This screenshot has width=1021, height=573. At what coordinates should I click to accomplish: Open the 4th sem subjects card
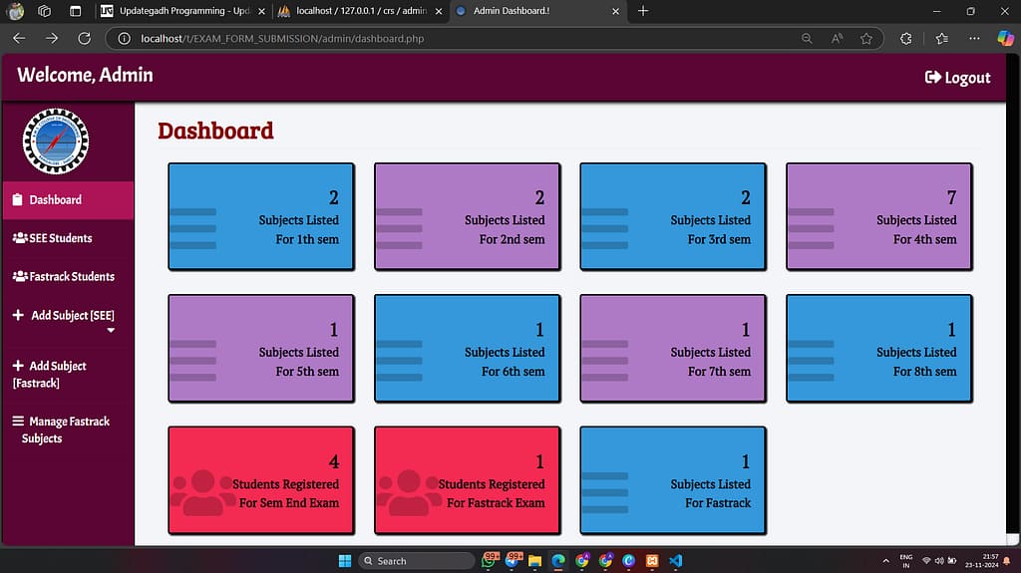click(x=878, y=217)
